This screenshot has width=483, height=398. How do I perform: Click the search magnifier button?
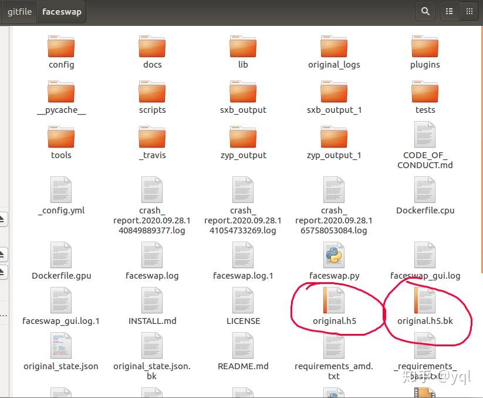(x=425, y=11)
